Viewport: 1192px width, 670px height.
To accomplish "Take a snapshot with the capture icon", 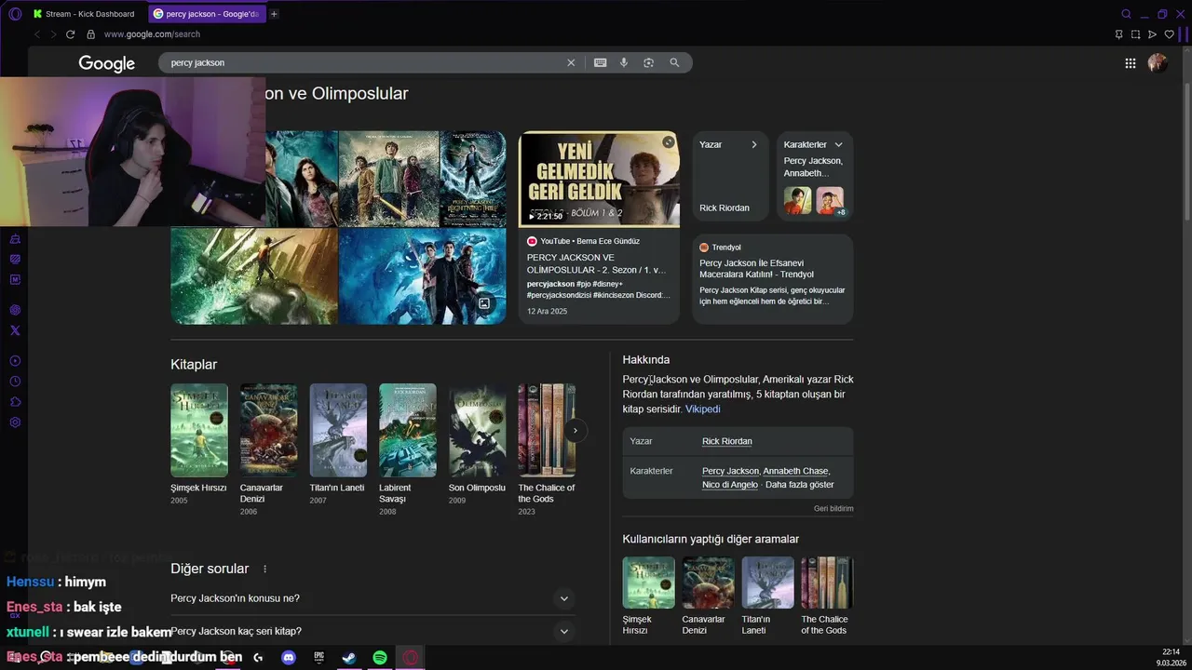I will click(1135, 34).
